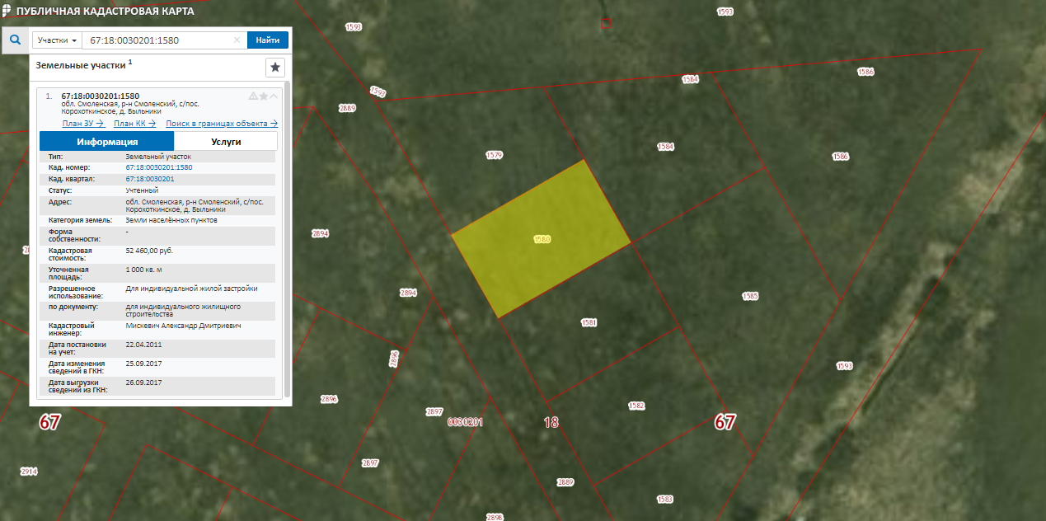Viewport: 1046px width, 521px height.
Task: Click parcel label 2898 on map
Action: point(495,517)
